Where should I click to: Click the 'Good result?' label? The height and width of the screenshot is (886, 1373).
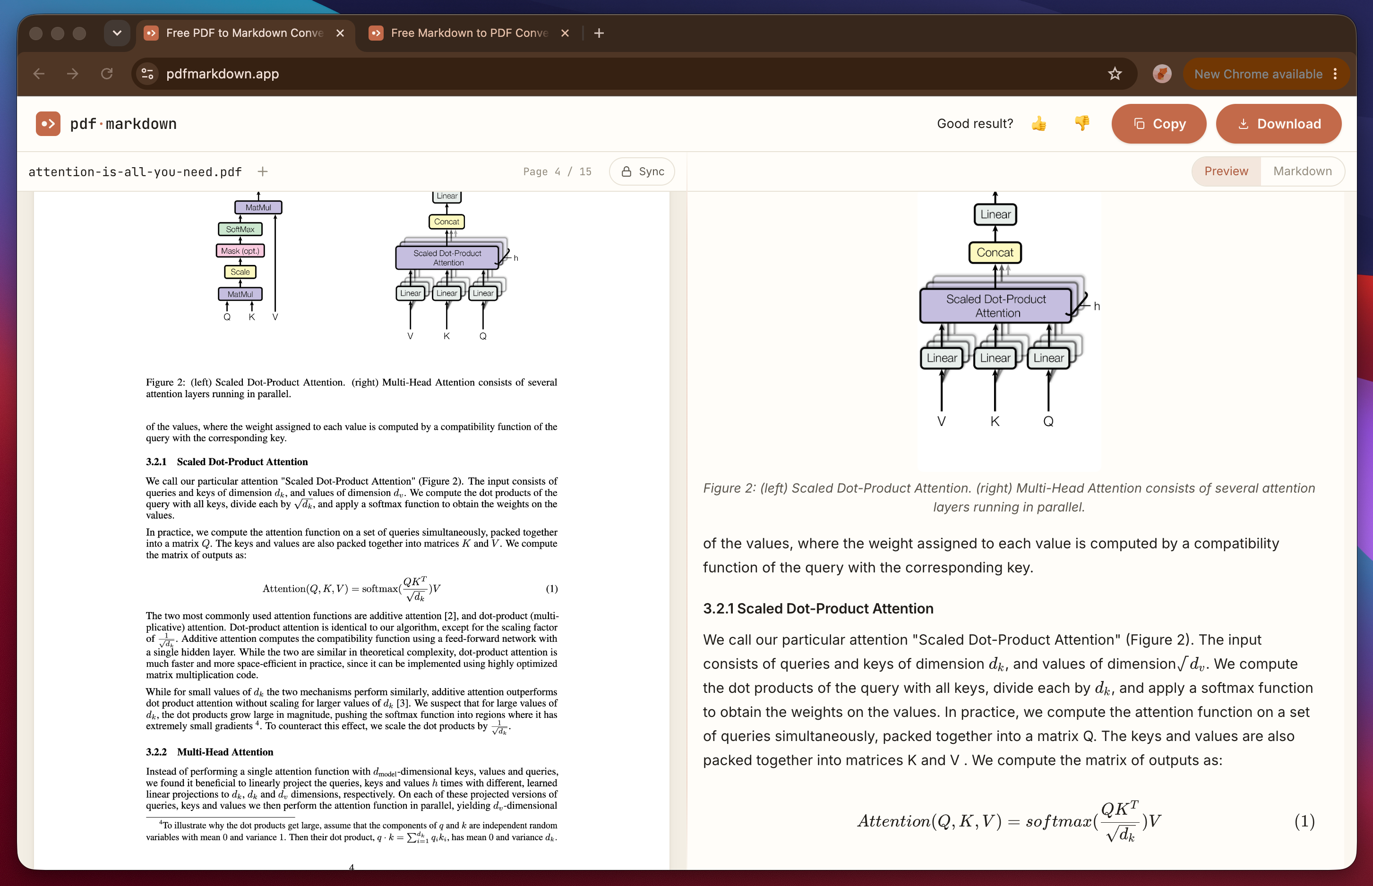(975, 124)
